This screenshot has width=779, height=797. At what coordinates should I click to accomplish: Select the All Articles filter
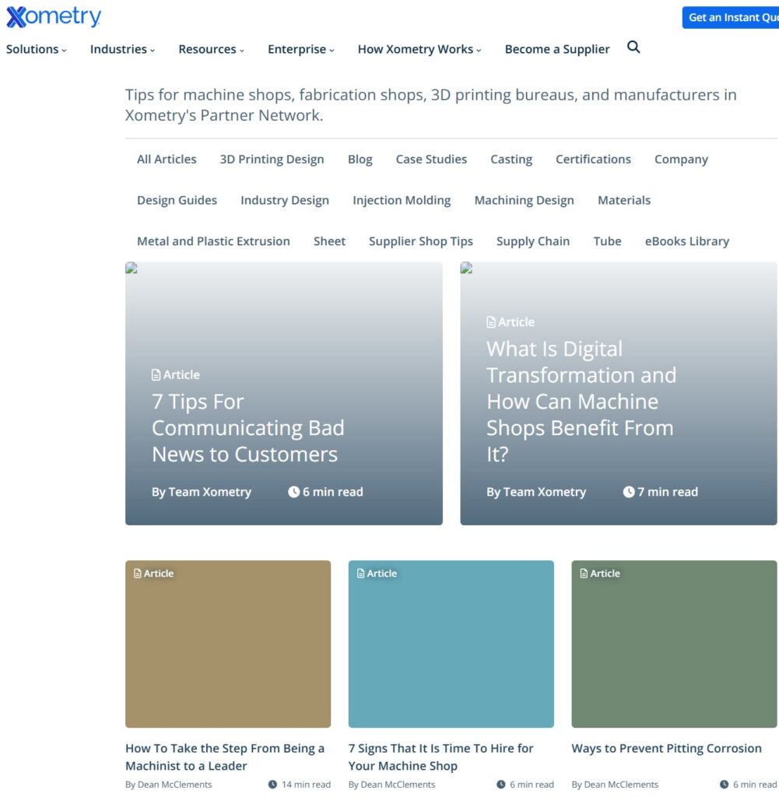point(167,159)
